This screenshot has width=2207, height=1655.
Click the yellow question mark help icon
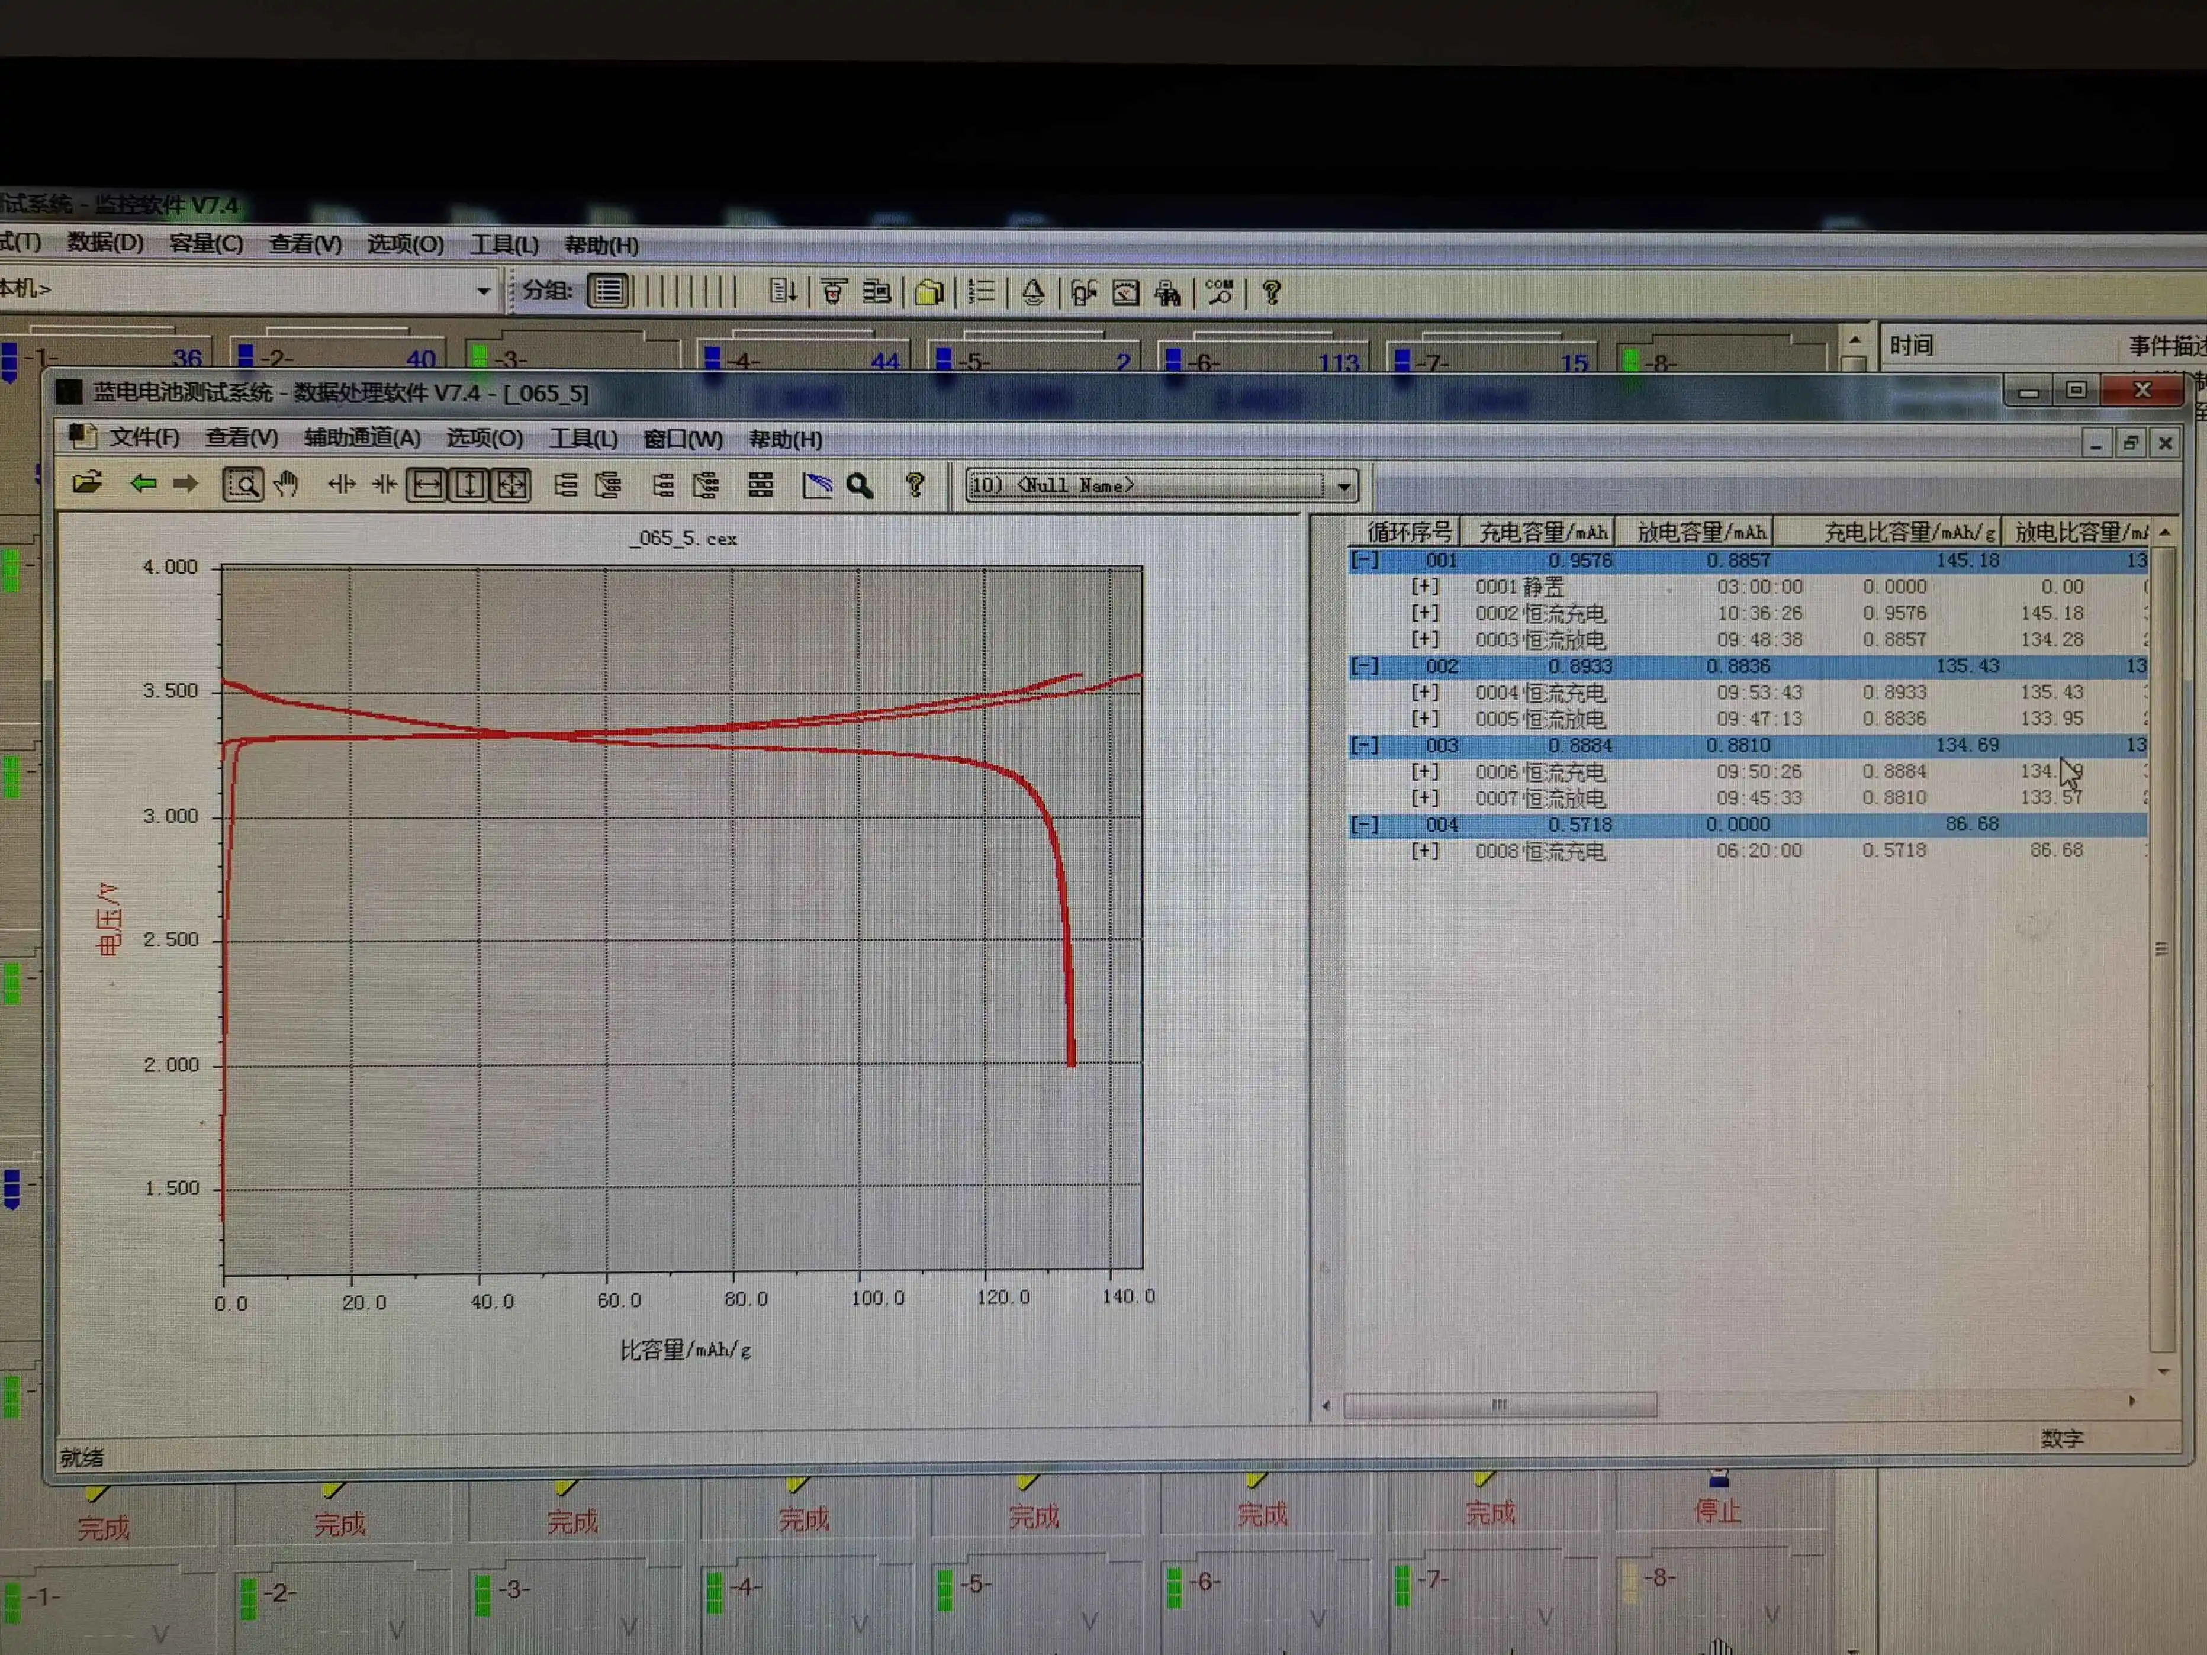pyautogui.click(x=914, y=485)
